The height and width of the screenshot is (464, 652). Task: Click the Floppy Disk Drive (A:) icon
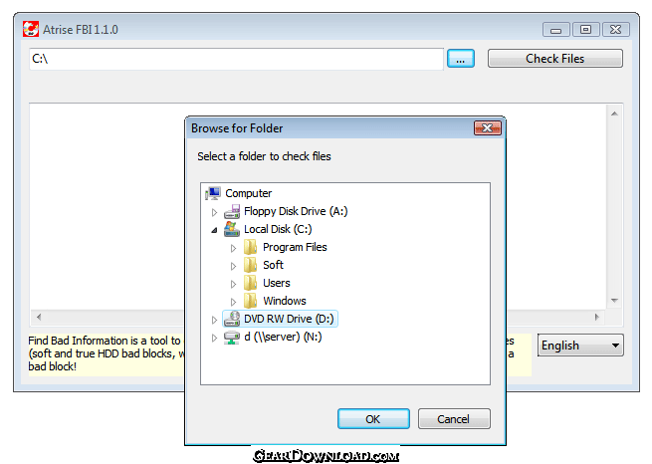click(x=232, y=212)
